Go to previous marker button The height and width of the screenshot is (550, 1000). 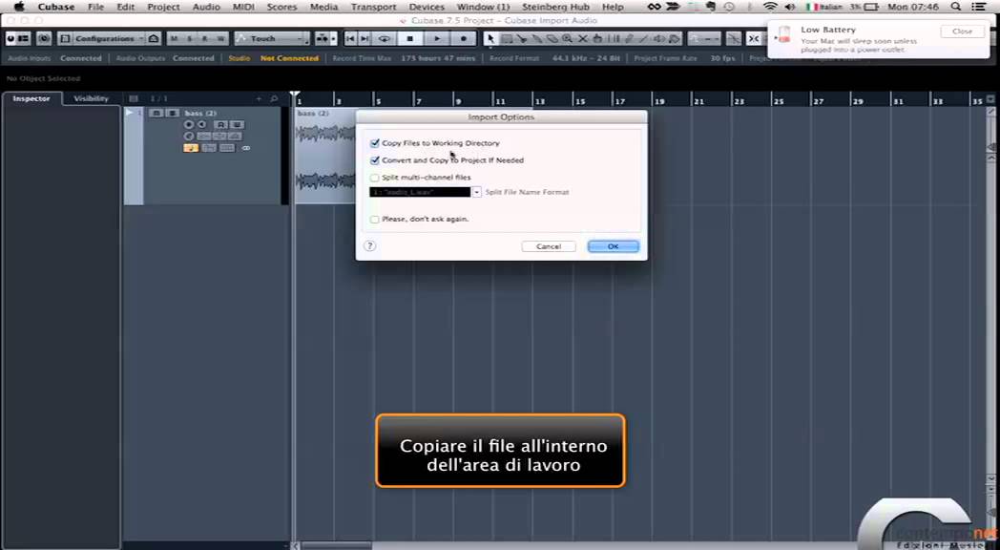click(350, 39)
